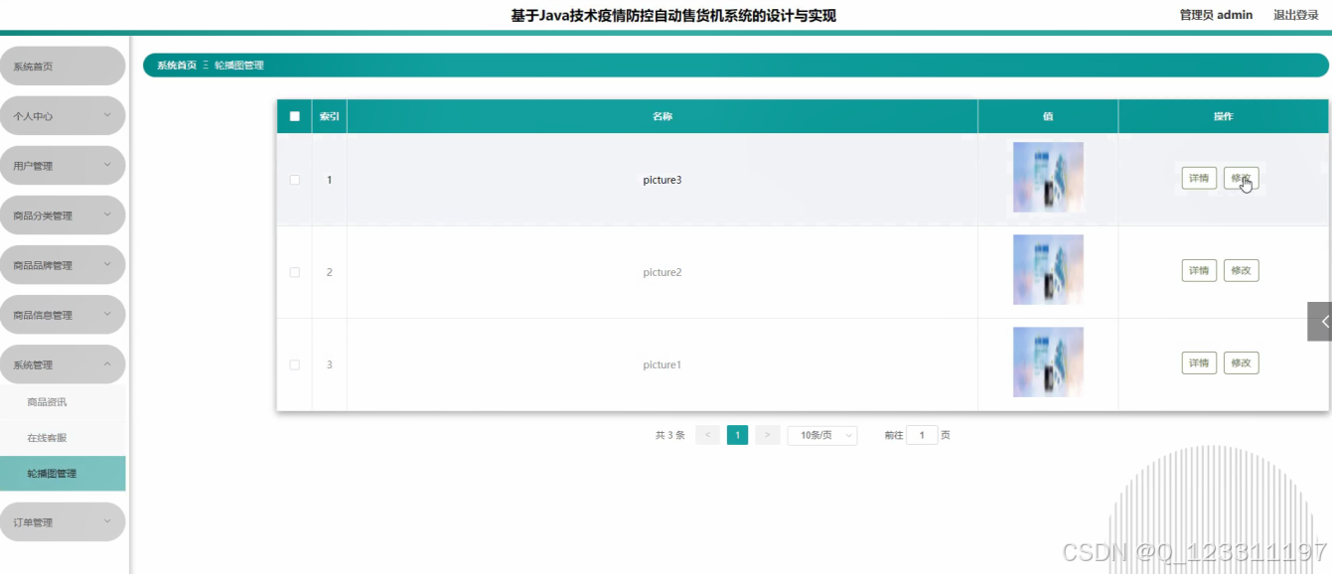Go to next page arrow in pagination
1332x574 pixels.
tap(767, 435)
